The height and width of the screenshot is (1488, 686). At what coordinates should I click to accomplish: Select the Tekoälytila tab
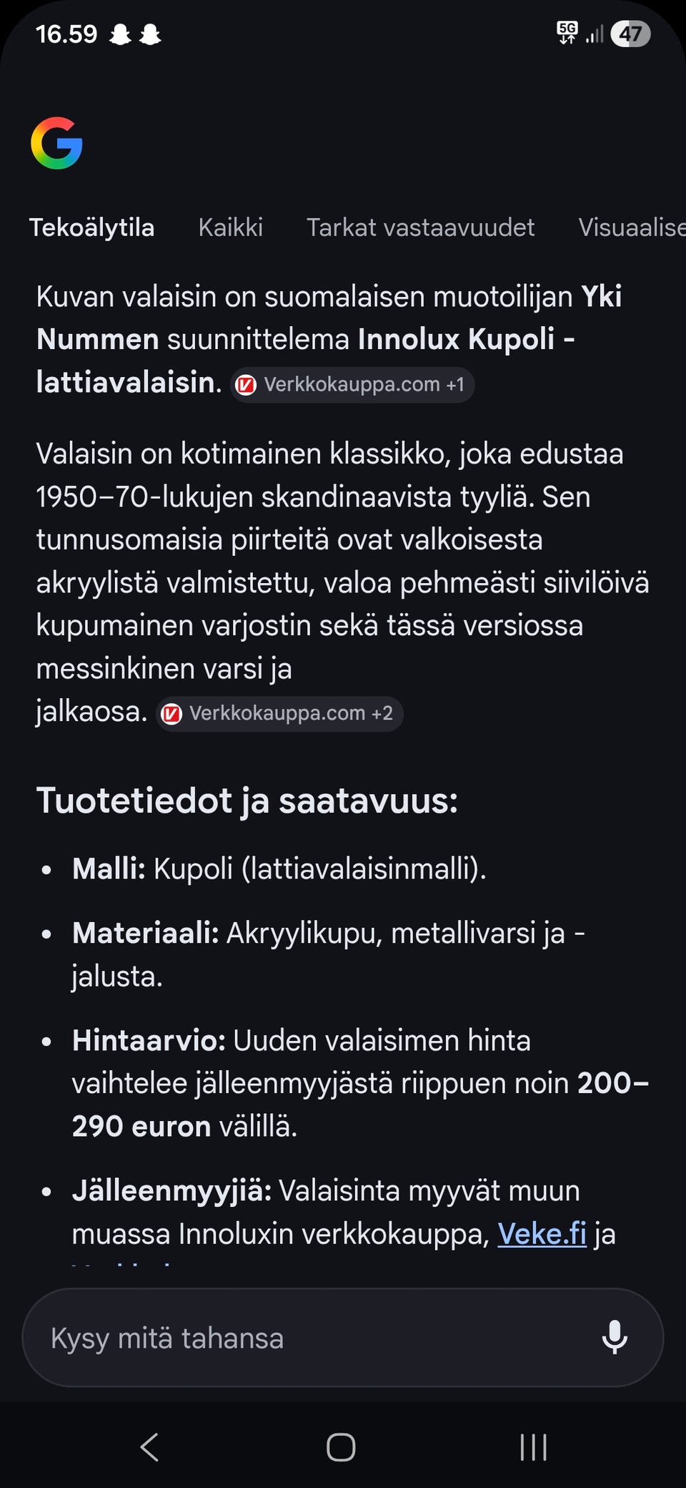pos(92,227)
